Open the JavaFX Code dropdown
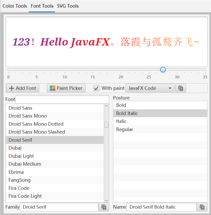The width and height of the screenshot is (211, 215). pos(150,88)
